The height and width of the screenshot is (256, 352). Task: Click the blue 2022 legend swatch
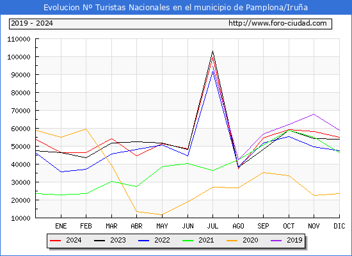[143, 241]
